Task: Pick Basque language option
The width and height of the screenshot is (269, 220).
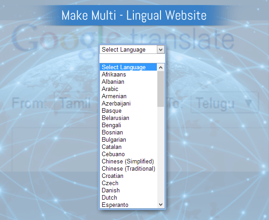Action: (x=128, y=110)
